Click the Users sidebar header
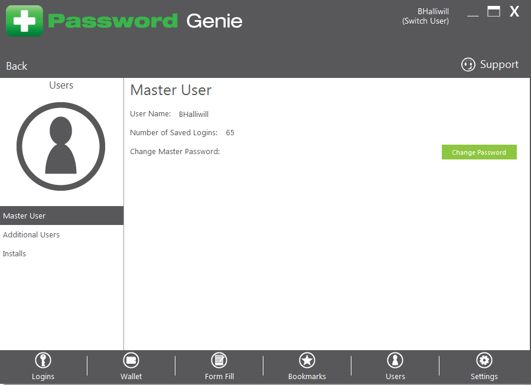Viewport: 531px width, 385px height. point(61,85)
